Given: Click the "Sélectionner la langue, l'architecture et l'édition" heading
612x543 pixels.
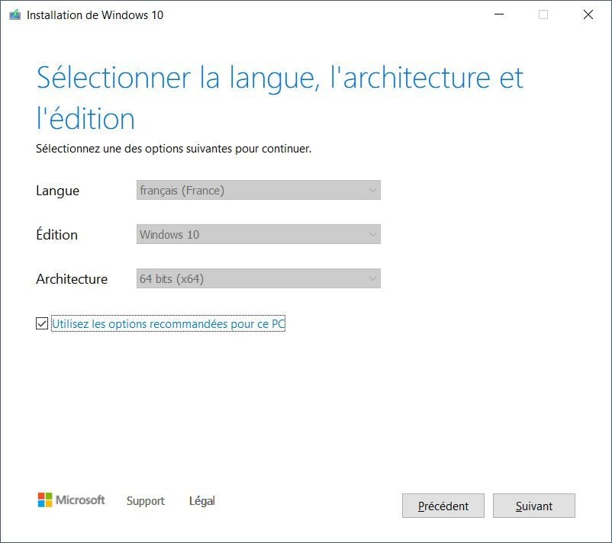Looking at the screenshot, I should (279, 98).
